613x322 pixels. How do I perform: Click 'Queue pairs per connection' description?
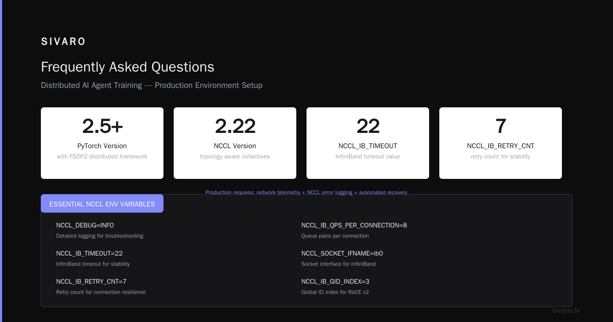(x=335, y=236)
